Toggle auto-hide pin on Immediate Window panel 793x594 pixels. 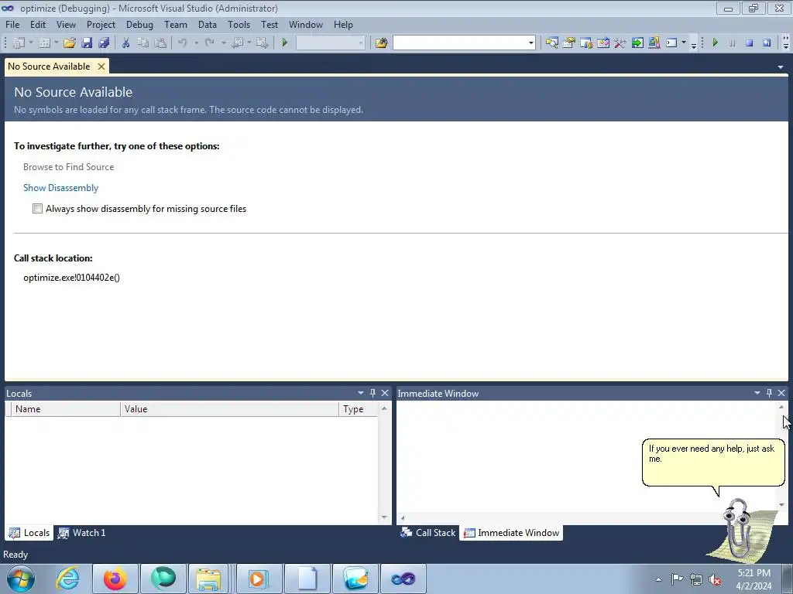[769, 393]
